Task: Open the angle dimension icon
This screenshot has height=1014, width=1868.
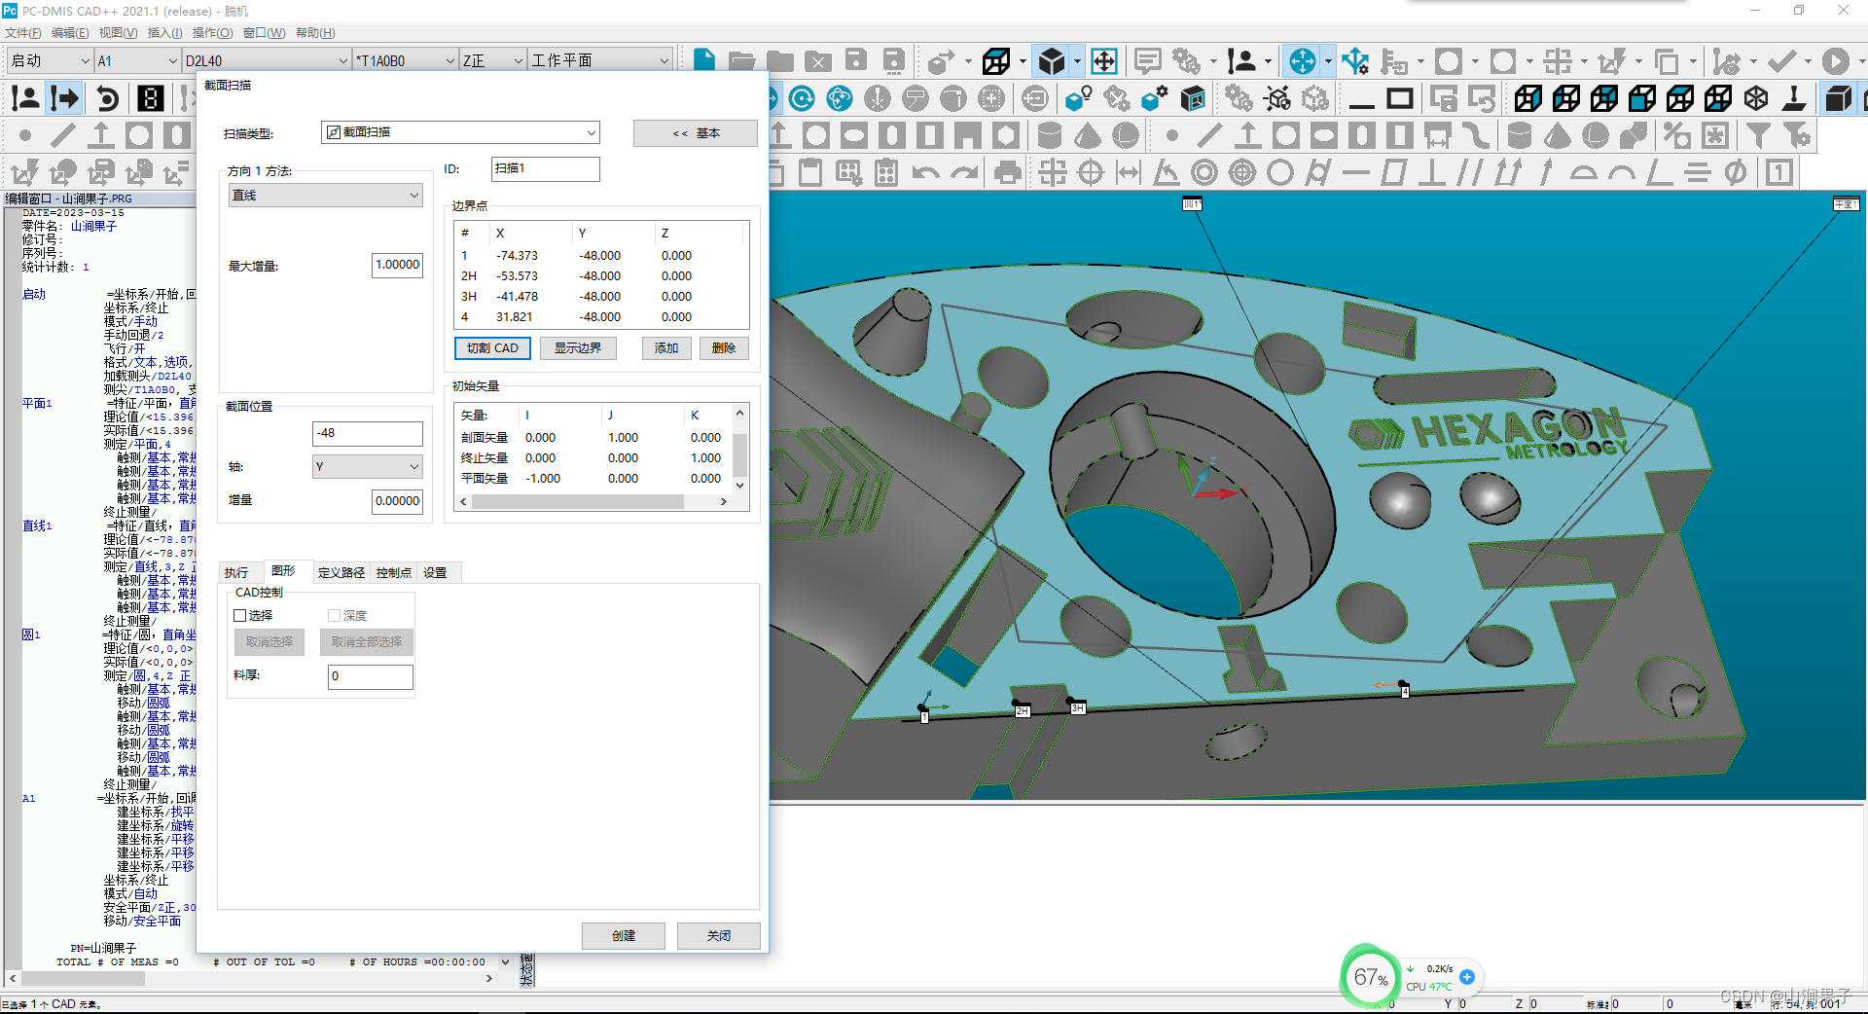Action: [1166, 173]
